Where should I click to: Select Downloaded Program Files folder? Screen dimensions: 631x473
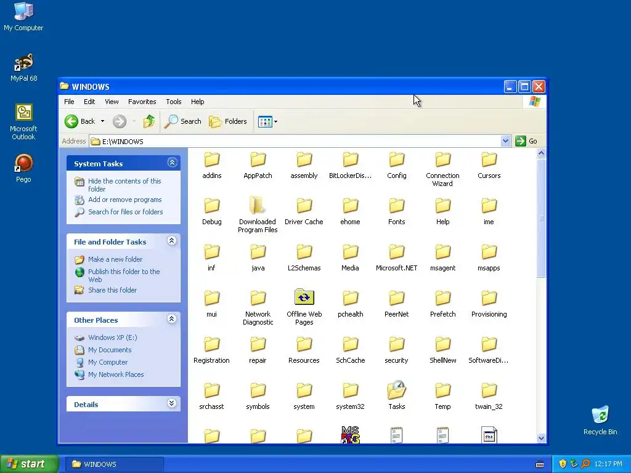click(x=258, y=215)
